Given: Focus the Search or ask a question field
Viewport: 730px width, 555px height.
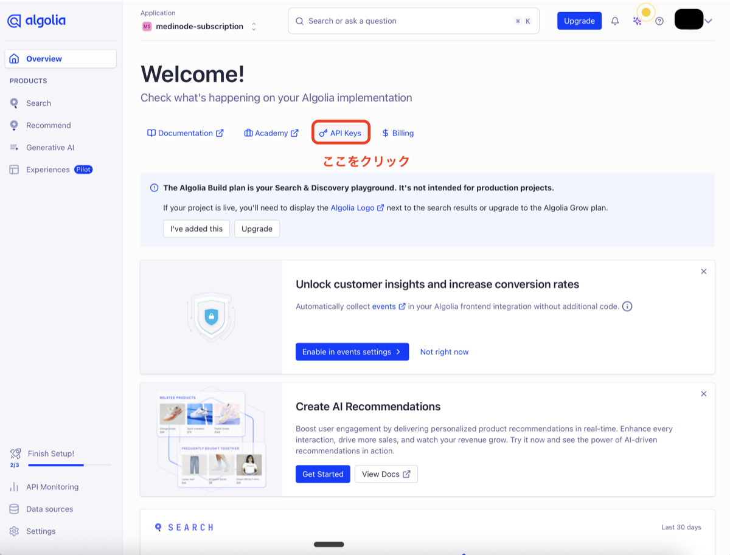Looking at the screenshot, I should point(414,21).
